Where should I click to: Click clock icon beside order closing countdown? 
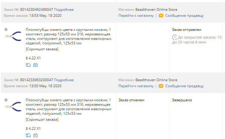pyautogui.click(x=174, y=38)
